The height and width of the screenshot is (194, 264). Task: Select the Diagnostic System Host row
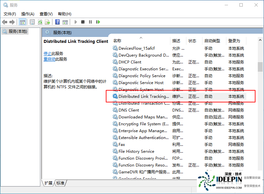coord(179,89)
